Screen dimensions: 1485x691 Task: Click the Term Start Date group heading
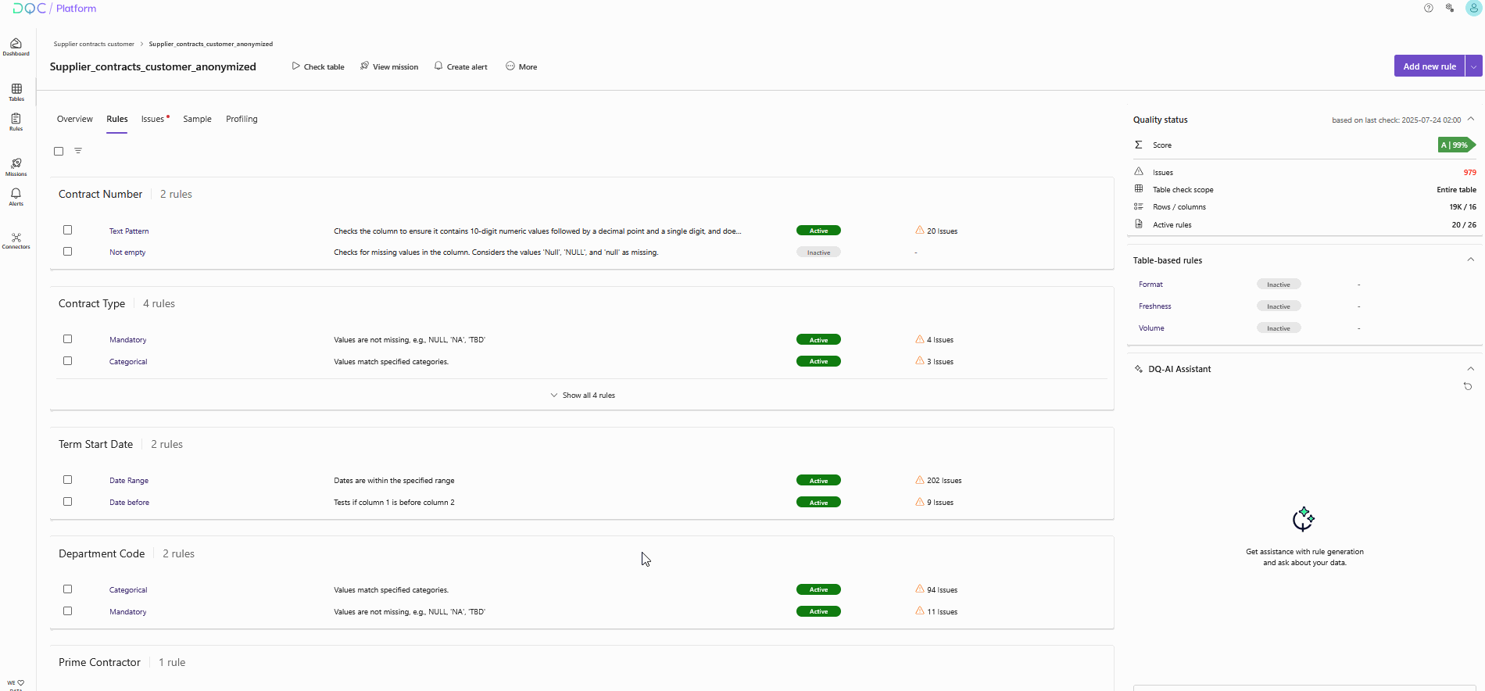(x=95, y=444)
